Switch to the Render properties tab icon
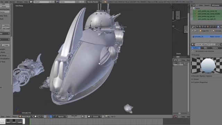Screen dimensions: 222x125 pos(197,27)
